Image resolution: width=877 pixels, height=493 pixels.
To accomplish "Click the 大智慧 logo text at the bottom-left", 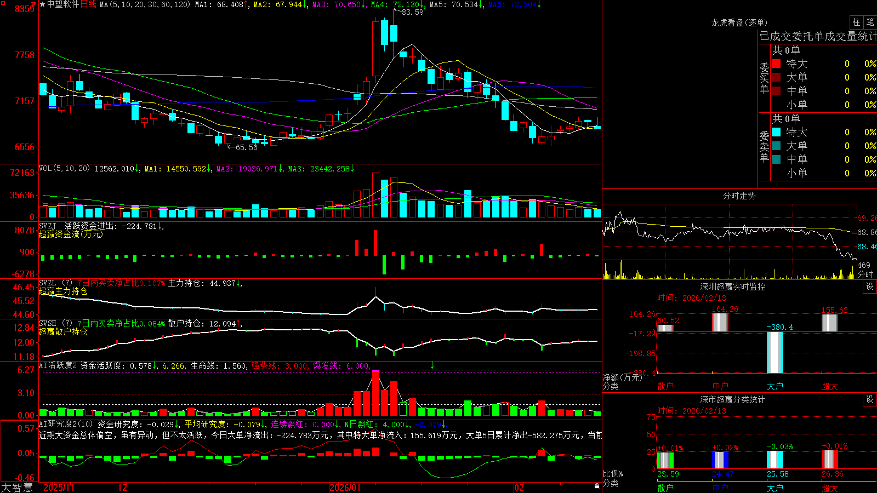I will [17, 488].
